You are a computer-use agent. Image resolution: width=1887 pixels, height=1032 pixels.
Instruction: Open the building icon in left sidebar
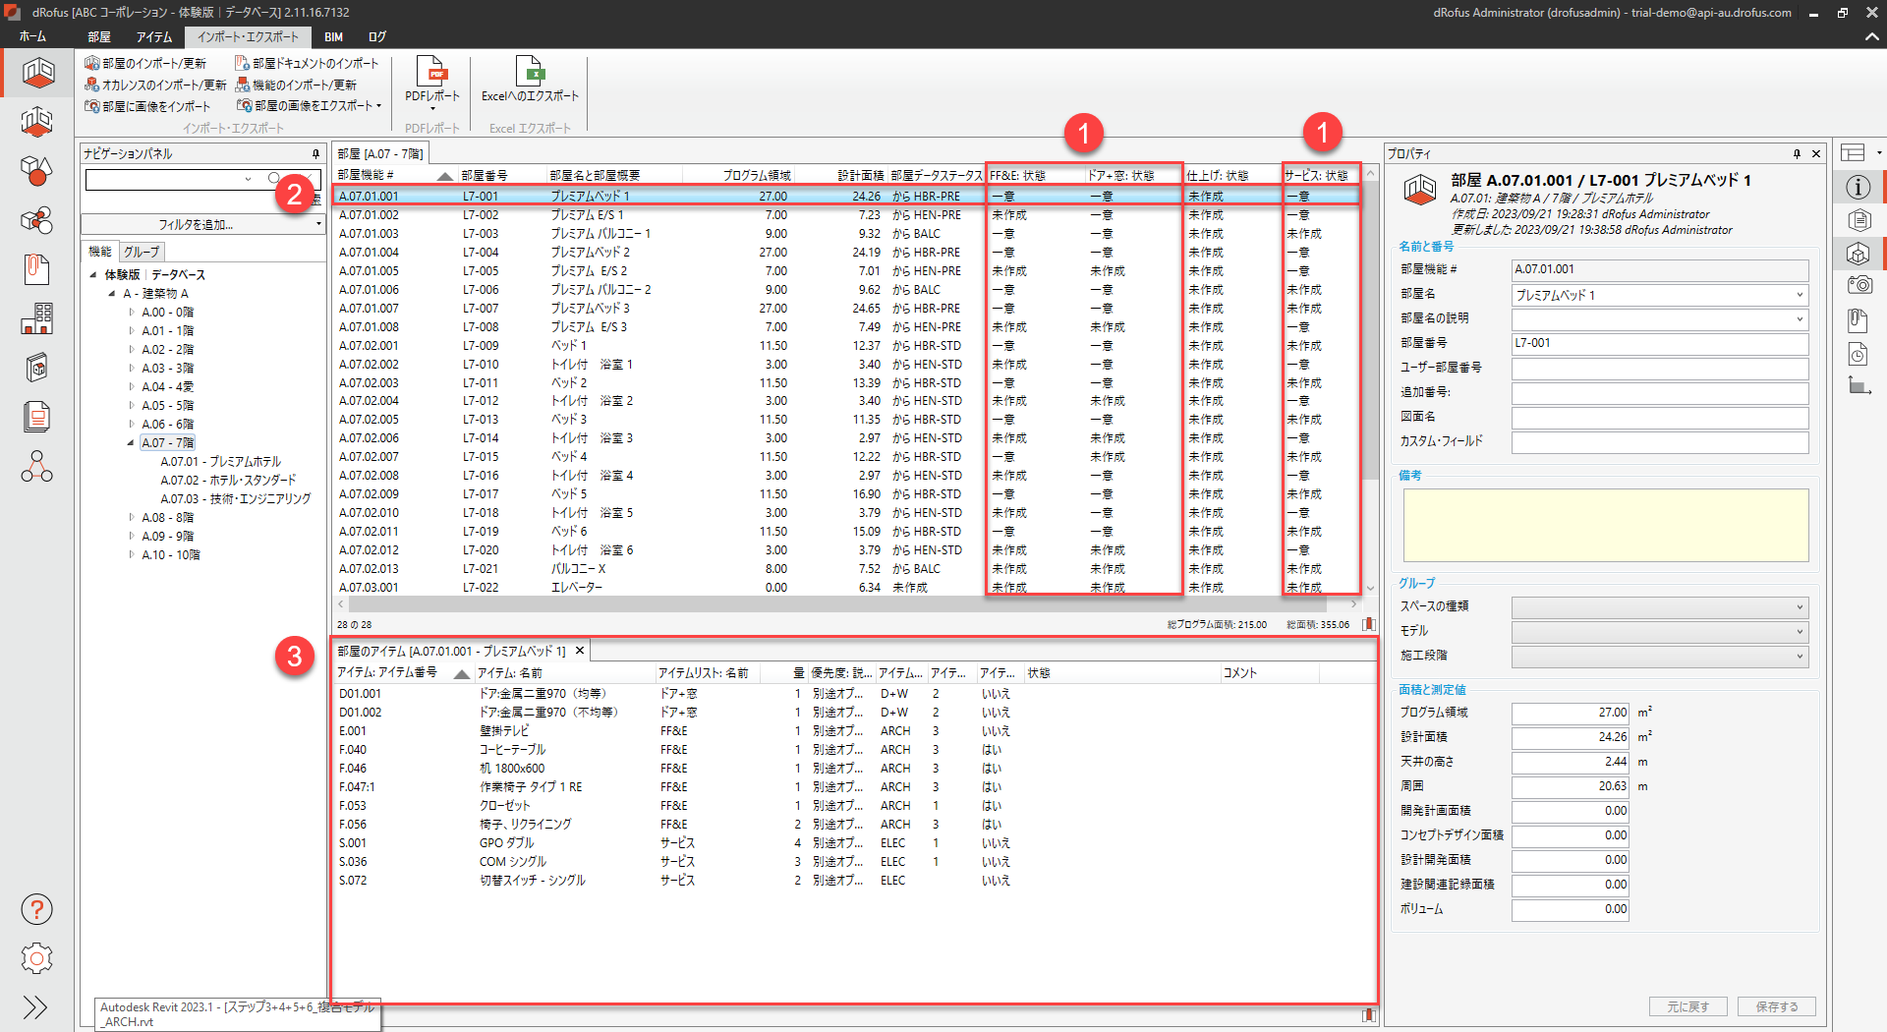[36, 318]
